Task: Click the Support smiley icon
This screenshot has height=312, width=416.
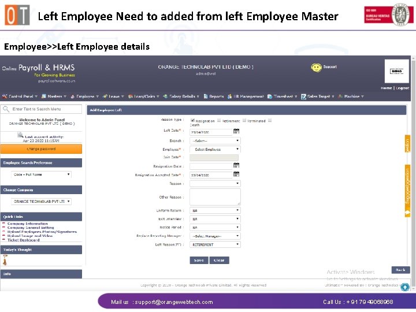Action: point(316,68)
